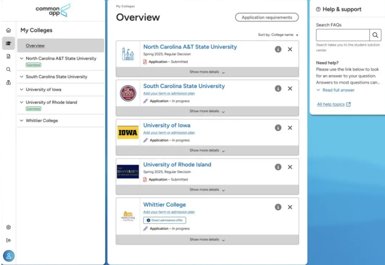385x265 pixels.
Task: Show more details for North Carolina A&T
Action: [x=207, y=72]
